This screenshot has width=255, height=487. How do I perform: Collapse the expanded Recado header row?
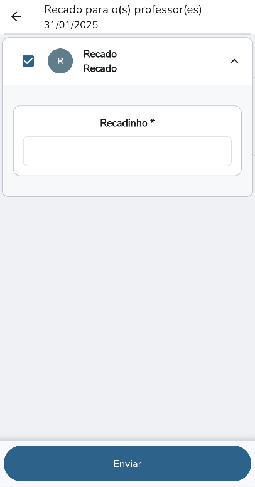(127, 61)
